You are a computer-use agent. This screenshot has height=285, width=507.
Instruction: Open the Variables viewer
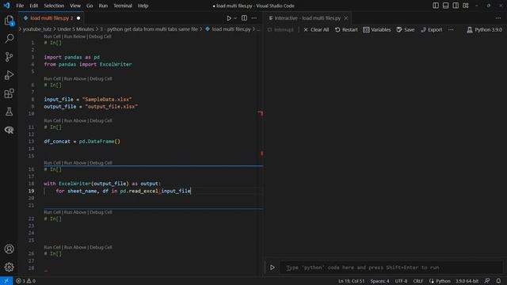(x=377, y=30)
